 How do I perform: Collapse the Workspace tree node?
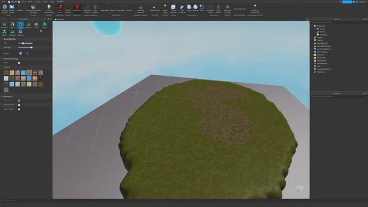click(x=312, y=26)
